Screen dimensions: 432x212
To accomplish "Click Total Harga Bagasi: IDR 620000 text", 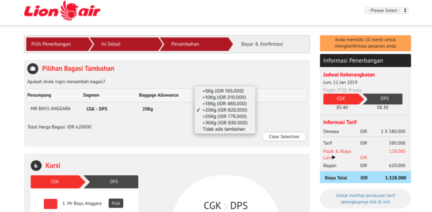I will pyautogui.click(x=59, y=127).
